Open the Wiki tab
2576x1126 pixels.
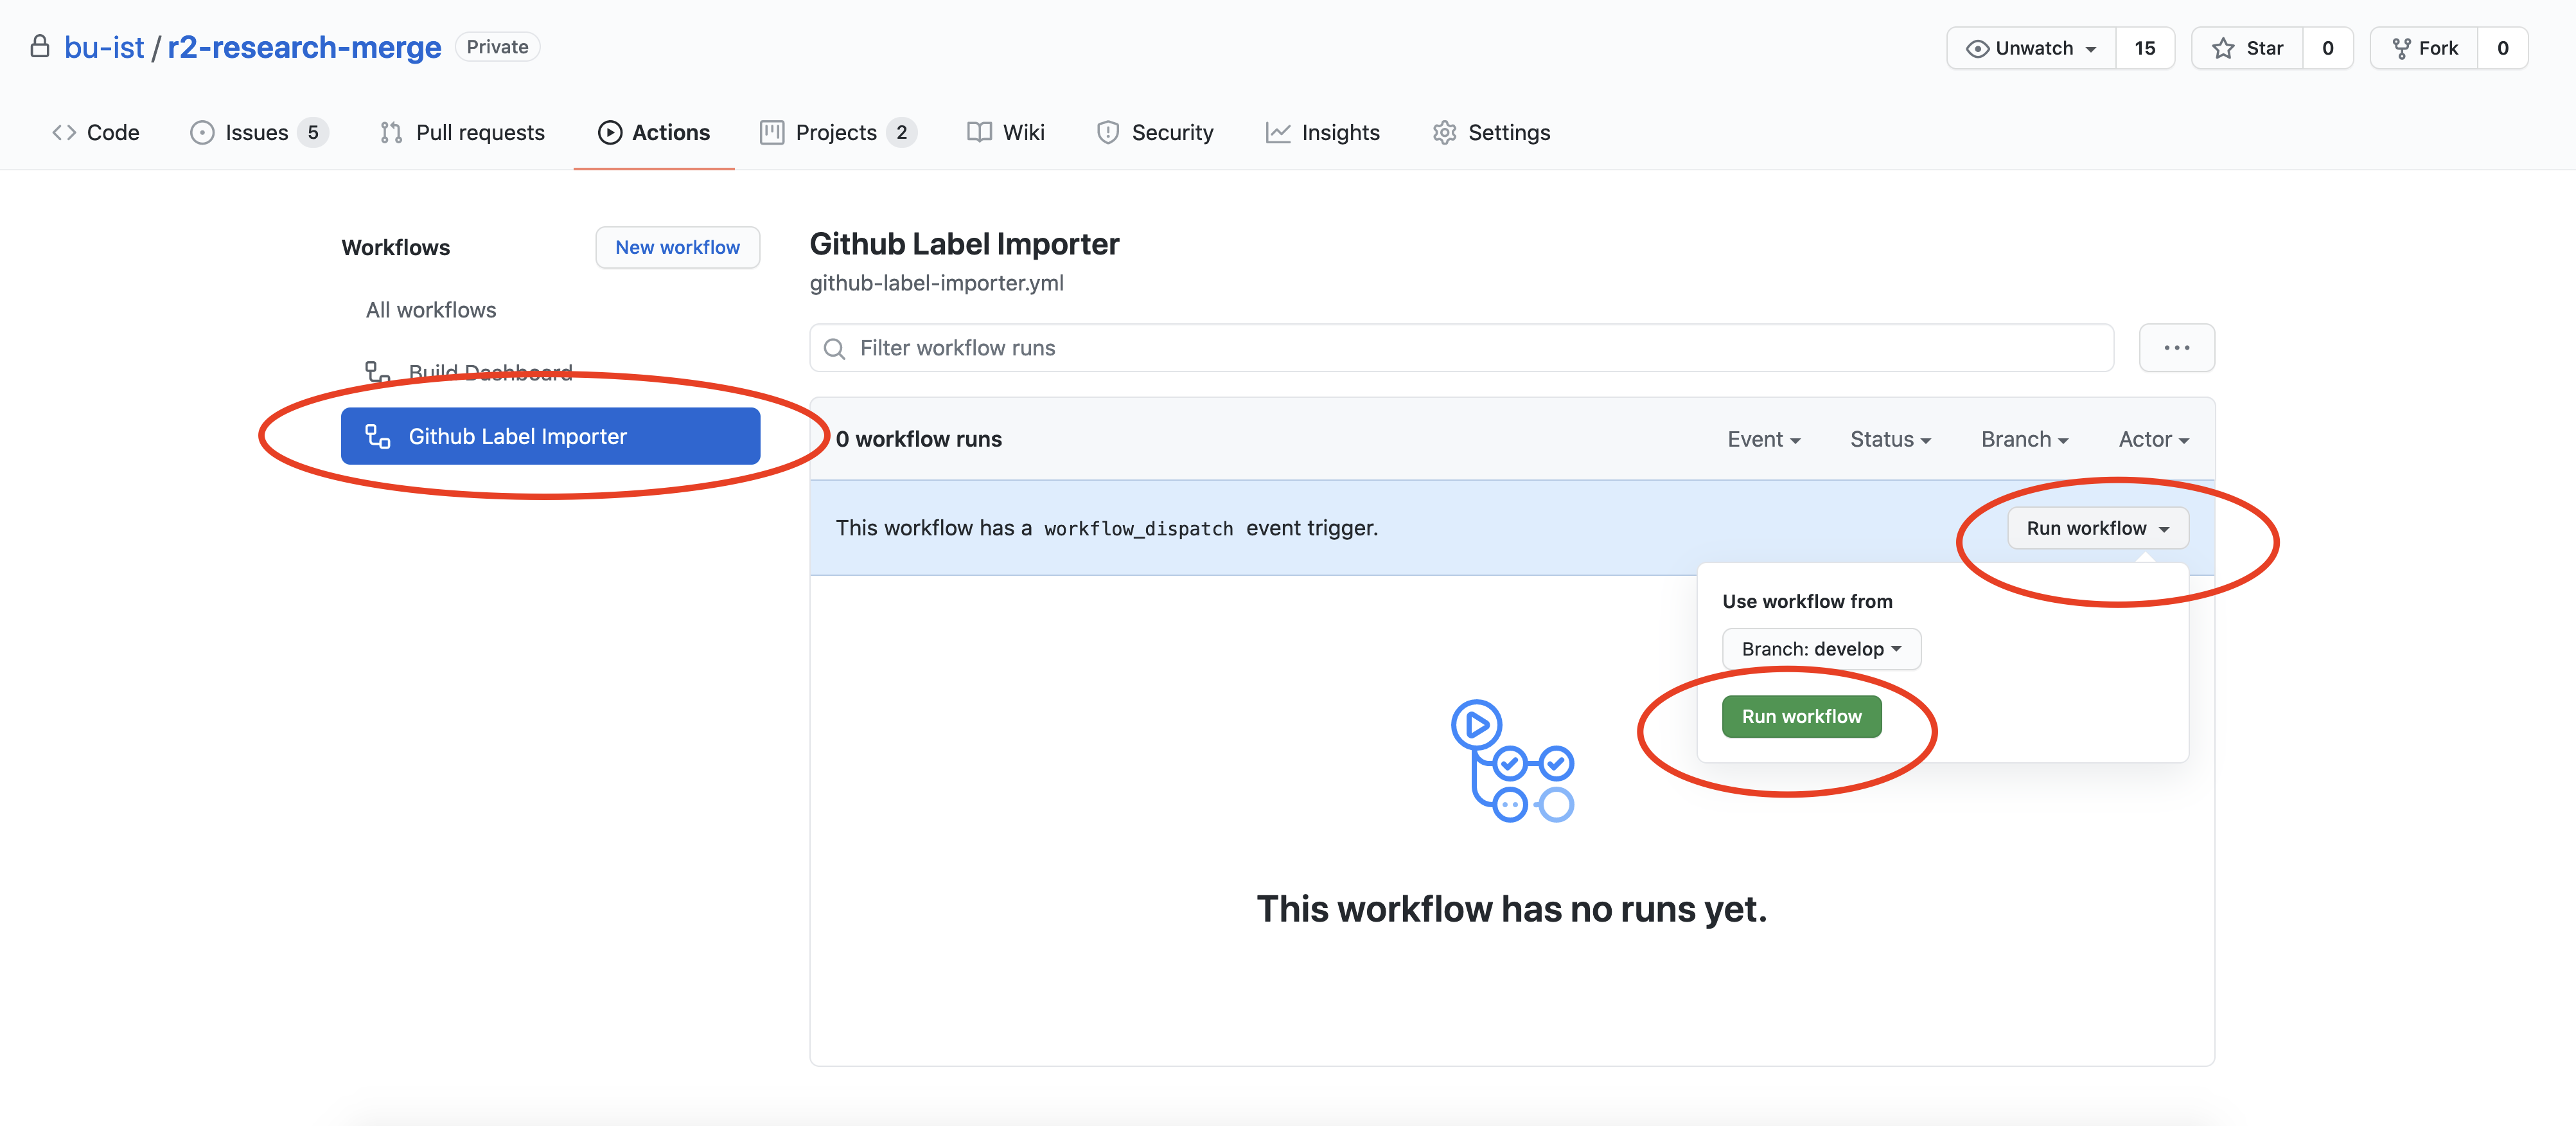[1006, 132]
